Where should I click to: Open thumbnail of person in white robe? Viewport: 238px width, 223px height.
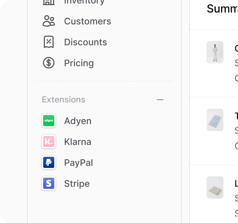pyautogui.click(x=215, y=52)
